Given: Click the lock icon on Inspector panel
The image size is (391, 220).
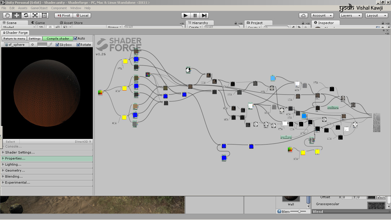Looking at the screenshot, I should pos(383,23).
